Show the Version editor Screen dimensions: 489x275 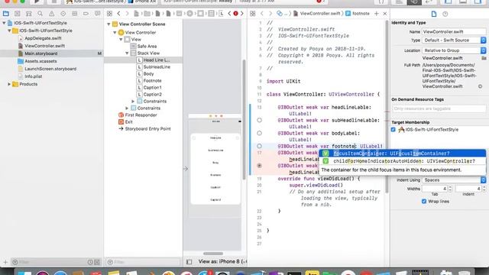pos(429,2)
